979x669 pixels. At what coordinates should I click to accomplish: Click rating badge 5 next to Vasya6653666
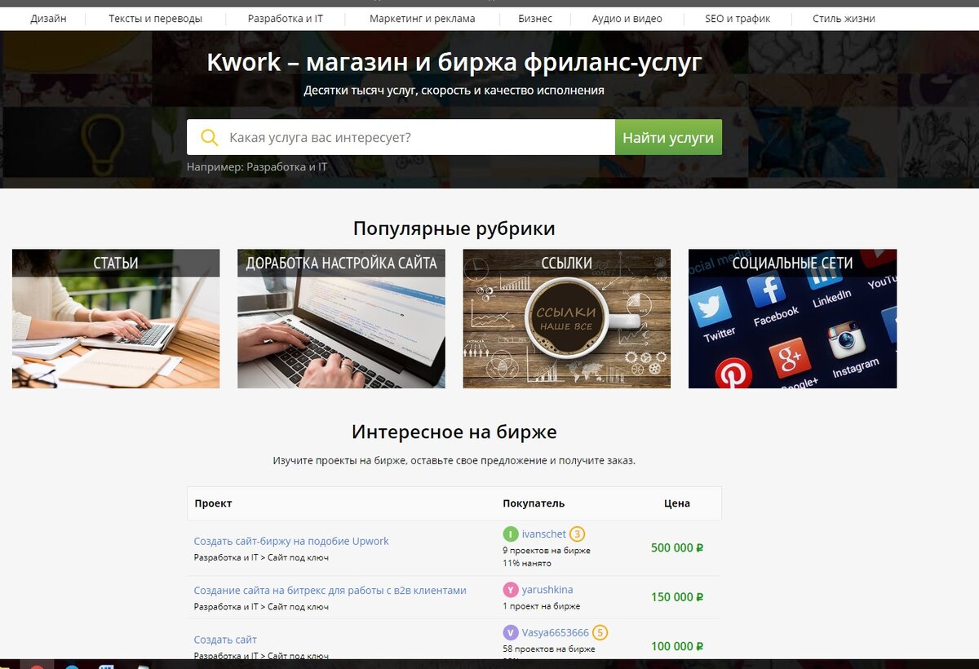coord(600,632)
